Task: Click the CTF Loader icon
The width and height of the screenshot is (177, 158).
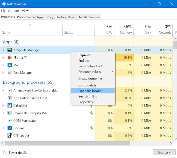Action: click(x=10, y=136)
